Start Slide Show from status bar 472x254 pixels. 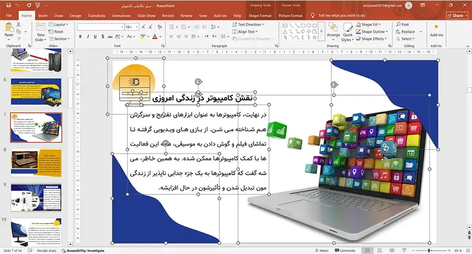point(404,251)
